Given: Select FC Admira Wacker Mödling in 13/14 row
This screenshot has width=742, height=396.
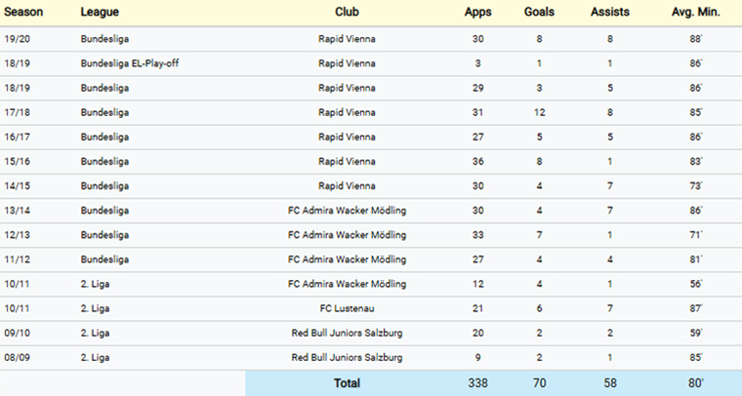Looking at the screenshot, I should [x=347, y=211].
